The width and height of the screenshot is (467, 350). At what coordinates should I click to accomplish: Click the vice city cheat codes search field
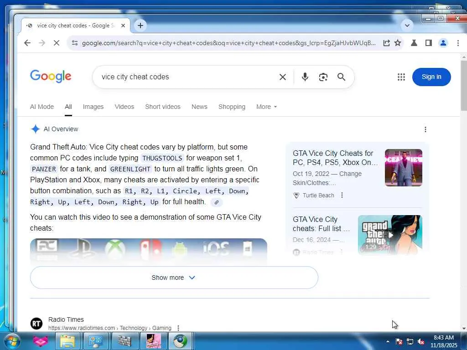[x=187, y=77]
